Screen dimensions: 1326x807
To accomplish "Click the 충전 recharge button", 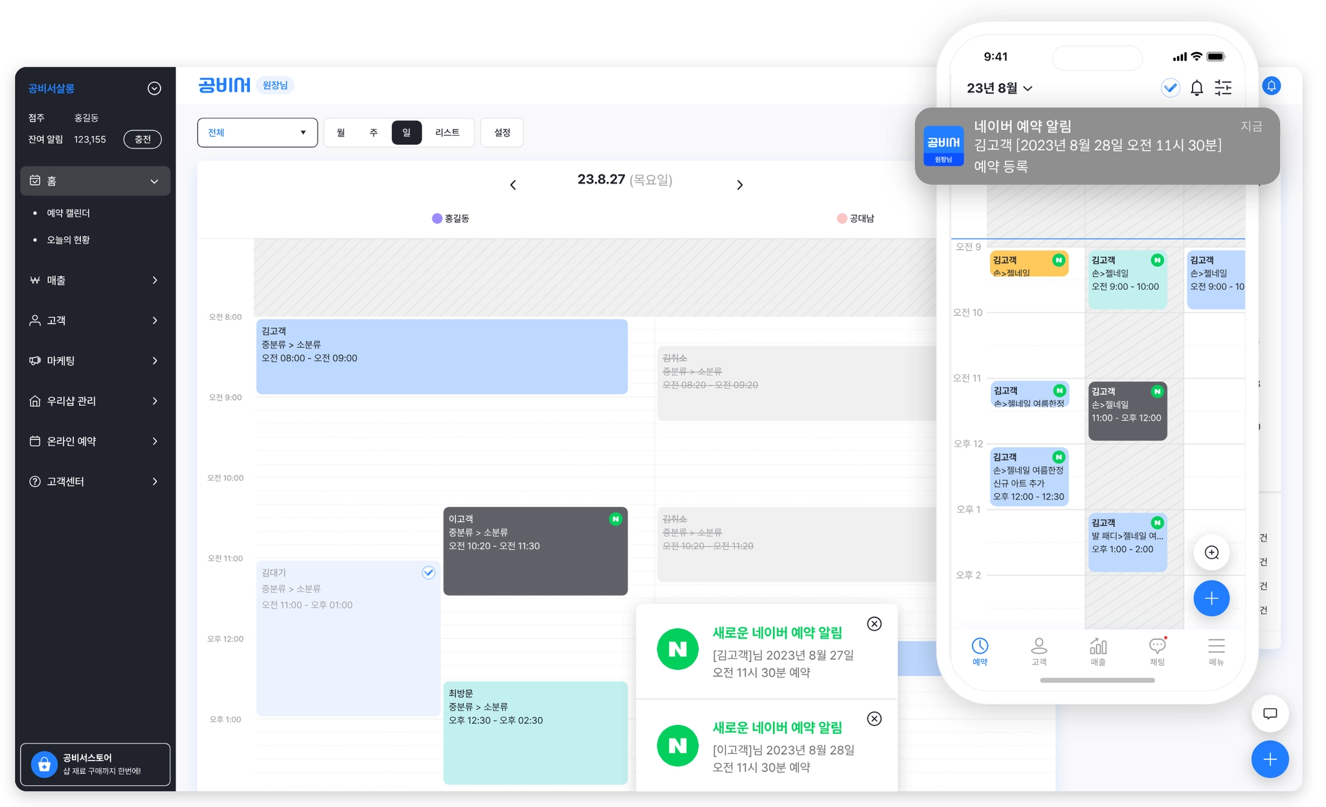I will coord(142,139).
